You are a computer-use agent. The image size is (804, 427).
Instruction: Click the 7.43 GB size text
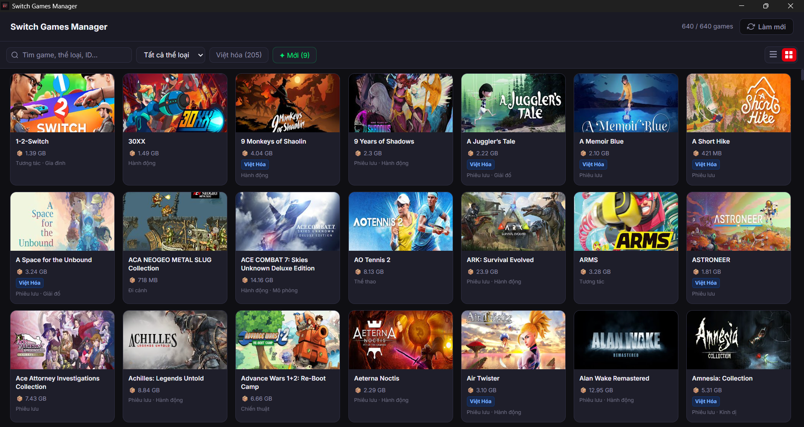(36, 399)
